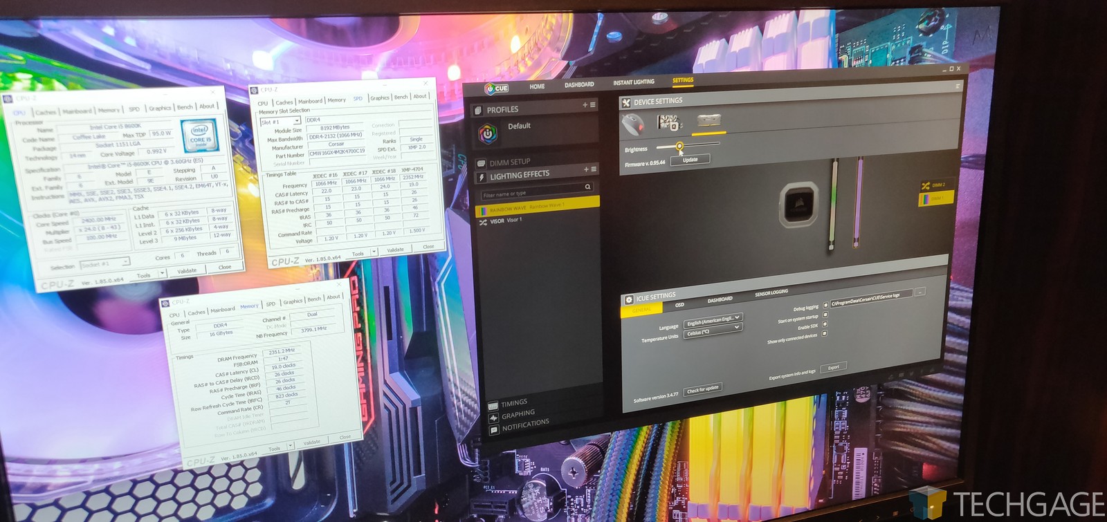The height and width of the screenshot is (522, 1107).
Task: Toggle the Enable SDK checkbox
Action: [x=825, y=324]
